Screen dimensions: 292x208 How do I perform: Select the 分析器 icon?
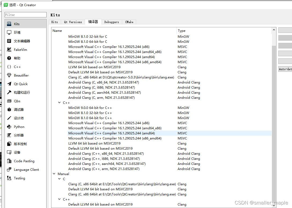[x=9, y=135]
